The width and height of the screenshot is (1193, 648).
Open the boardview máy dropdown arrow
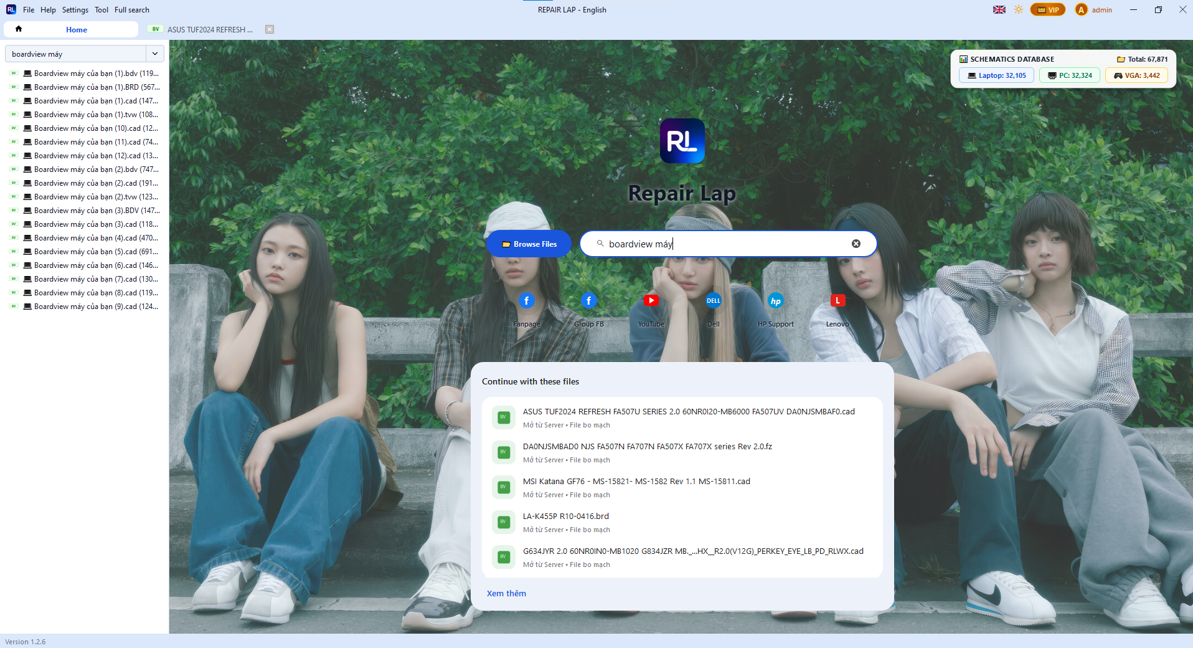click(x=155, y=54)
